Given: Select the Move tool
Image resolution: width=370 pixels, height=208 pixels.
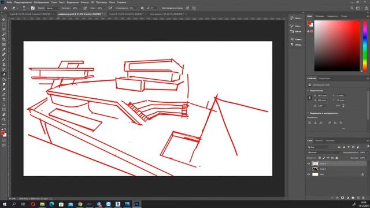Looking at the screenshot, I should point(4,19).
